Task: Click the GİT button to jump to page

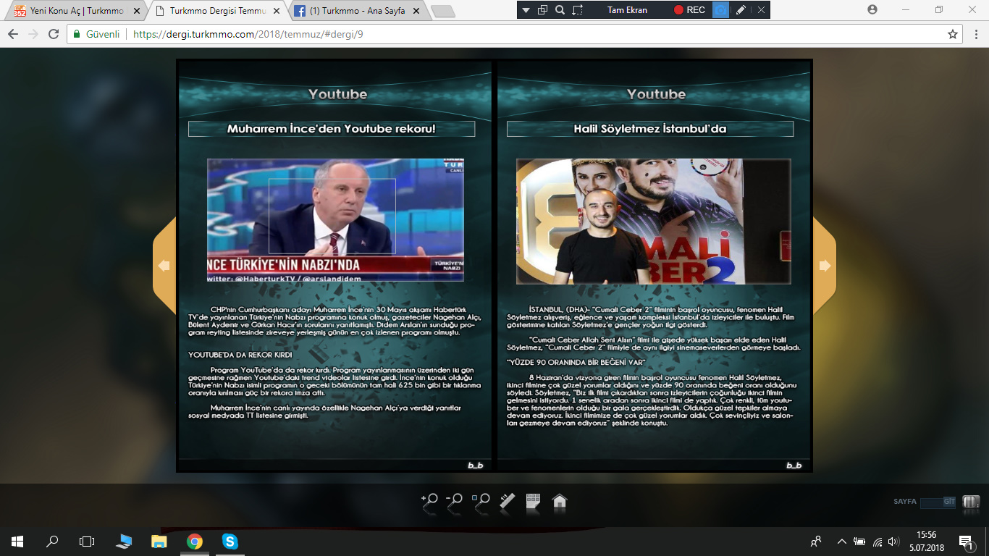Action: [x=949, y=501]
